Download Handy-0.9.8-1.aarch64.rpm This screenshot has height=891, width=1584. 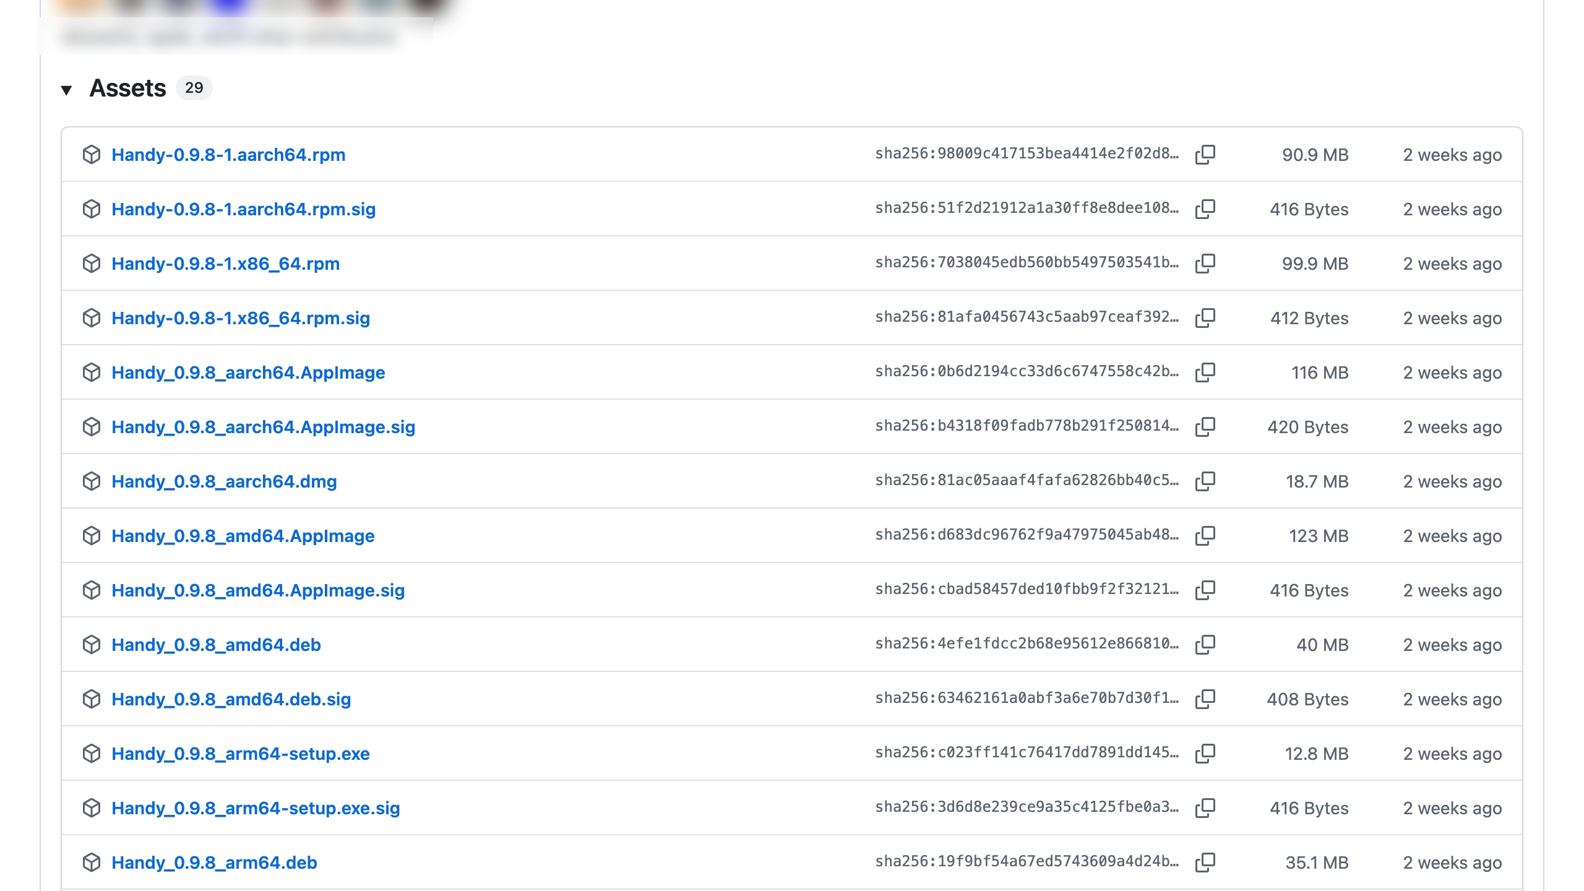228,155
